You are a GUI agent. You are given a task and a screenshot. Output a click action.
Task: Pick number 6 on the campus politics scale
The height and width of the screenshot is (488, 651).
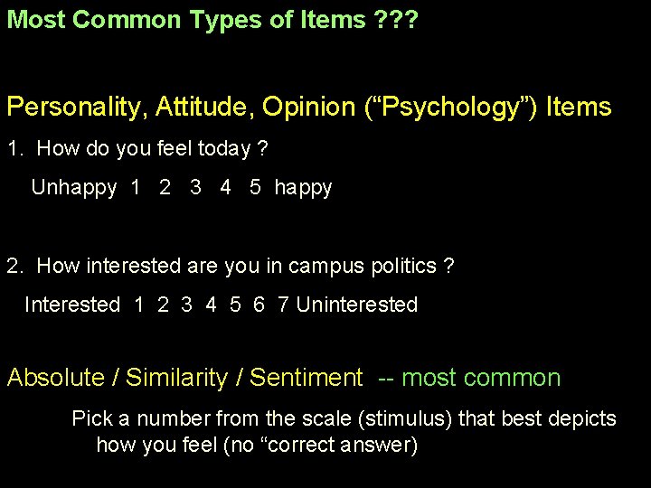(x=259, y=305)
